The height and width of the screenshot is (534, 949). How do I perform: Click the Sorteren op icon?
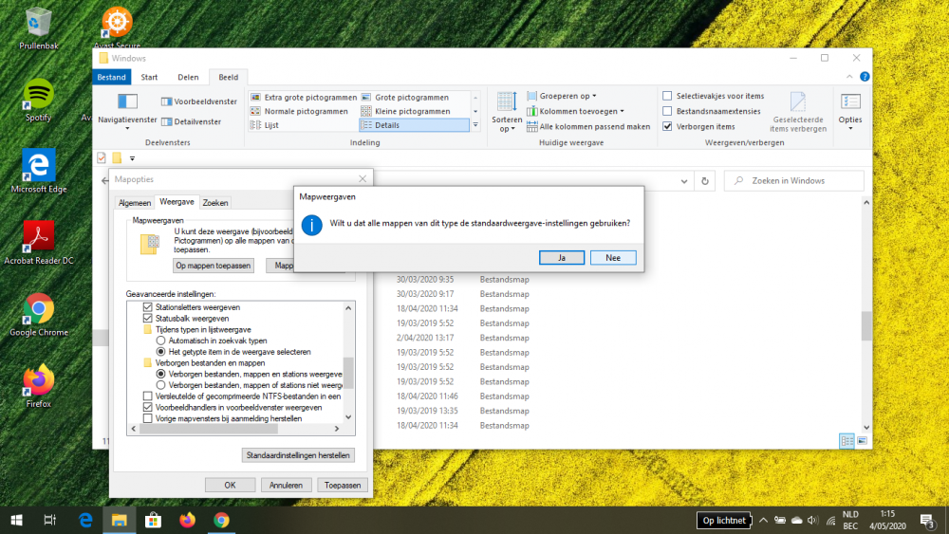point(507,102)
